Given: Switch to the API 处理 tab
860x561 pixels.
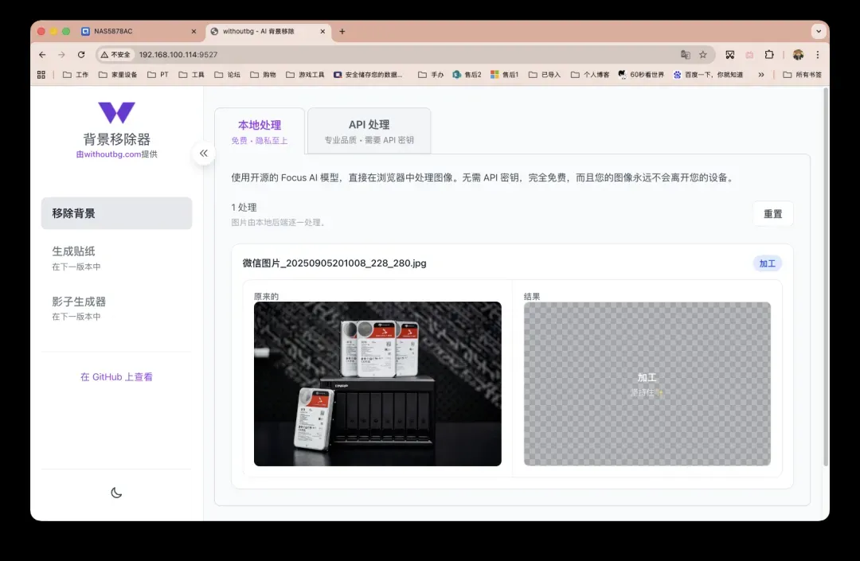Looking at the screenshot, I should pyautogui.click(x=369, y=131).
